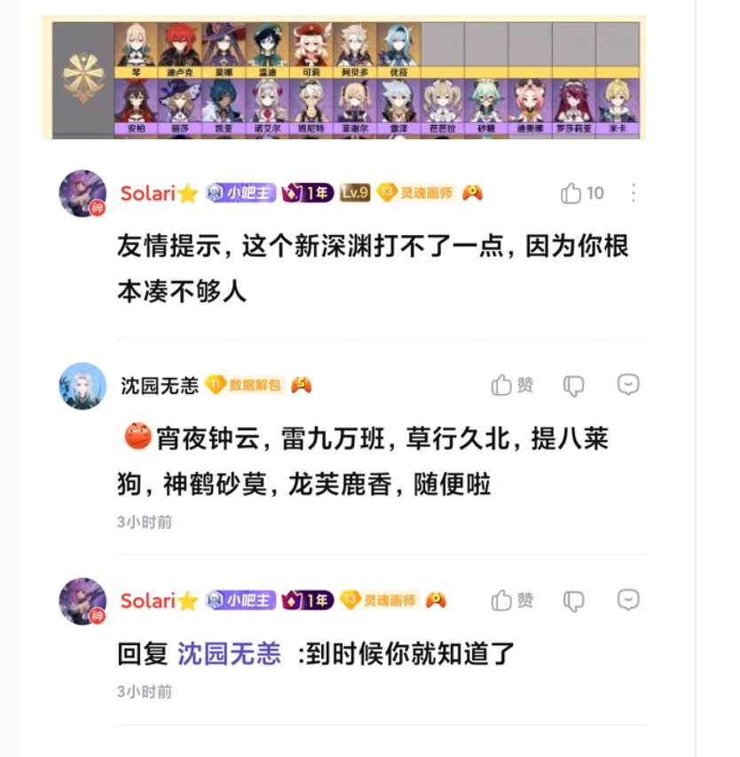Click the username 沈园无恙
The height and width of the screenshot is (757, 740).
160,386
